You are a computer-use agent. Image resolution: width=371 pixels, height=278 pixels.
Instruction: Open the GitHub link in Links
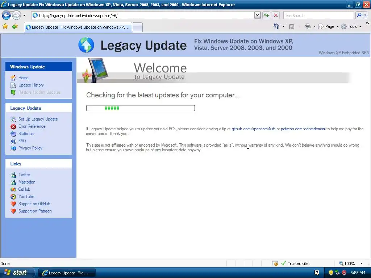[24, 189]
